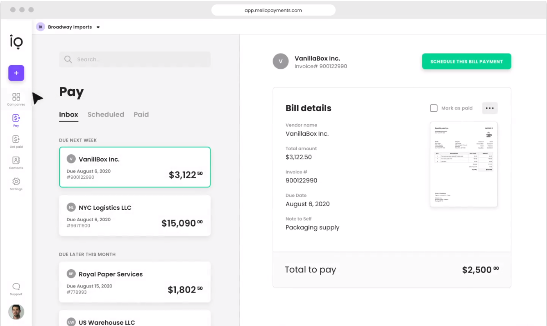Click the purple plus add button
Image resolution: width=547 pixels, height=326 pixels.
pyautogui.click(x=16, y=73)
